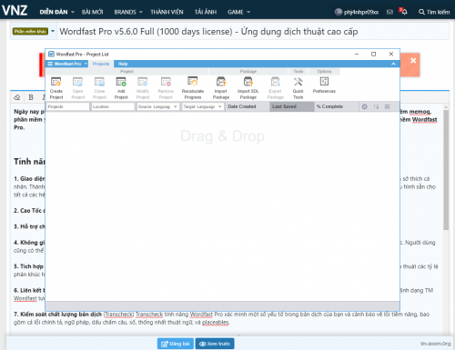Click the thread title input field
This screenshot has height=350, width=455.
click(x=253, y=31)
